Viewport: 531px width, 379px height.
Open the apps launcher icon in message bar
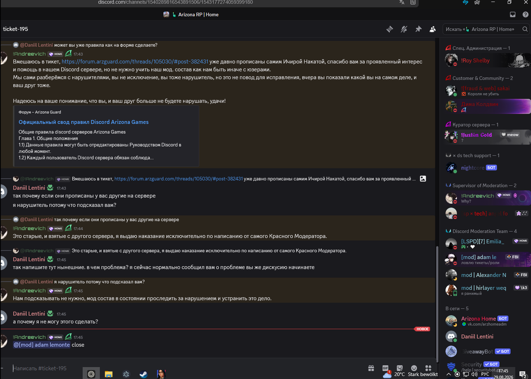pyautogui.click(x=428, y=368)
